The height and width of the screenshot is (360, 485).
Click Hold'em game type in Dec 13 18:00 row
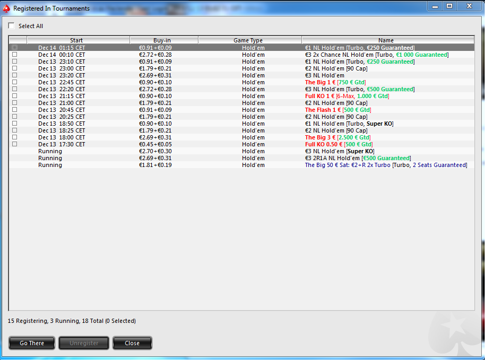click(253, 137)
